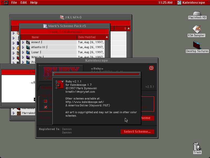Expand the NiteLite ƒ folder triangle

point(23,57)
